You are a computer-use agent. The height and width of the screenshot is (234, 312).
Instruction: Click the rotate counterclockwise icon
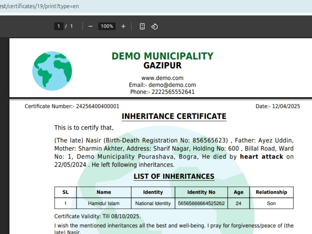pyautogui.click(x=154, y=26)
